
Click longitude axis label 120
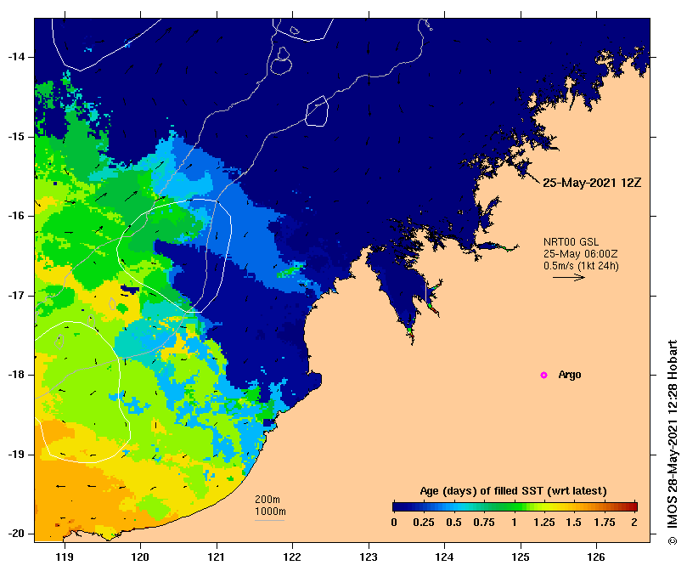pyautogui.click(x=141, y=557)
